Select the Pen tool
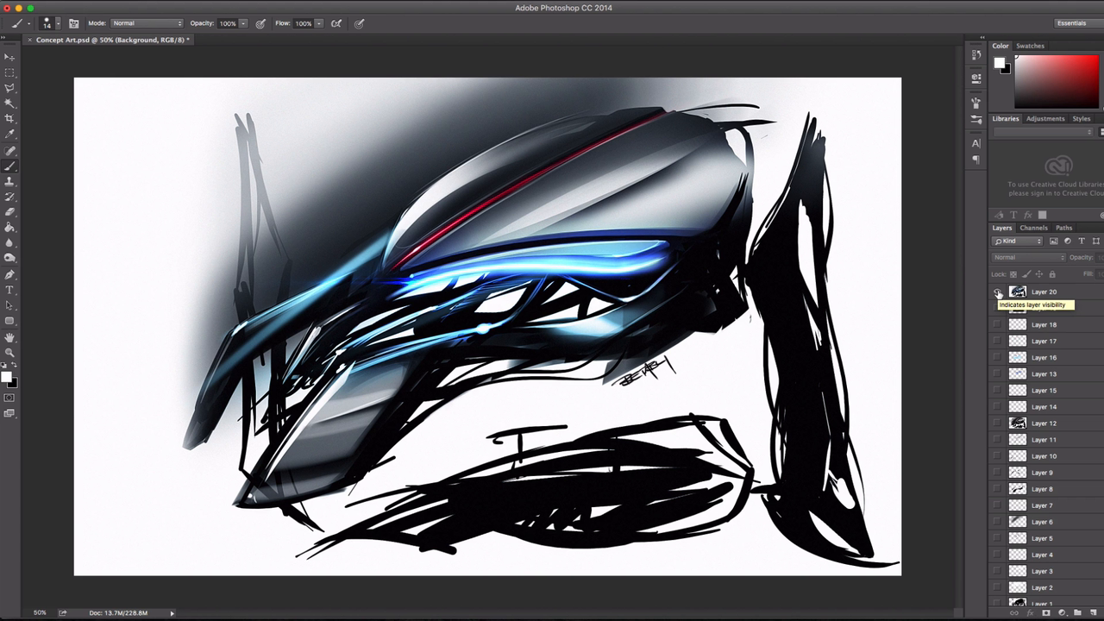Image resolution: width=1104 pixels, height=621 pixels. tap(9, 275)
